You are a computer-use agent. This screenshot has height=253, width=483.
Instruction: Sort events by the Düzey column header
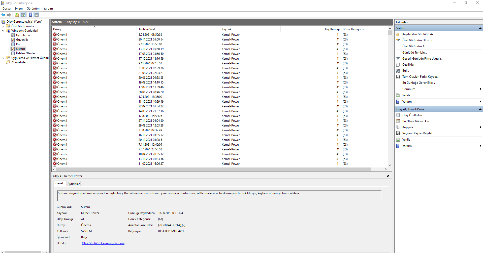pyautogui.click(x=94, y=29)
